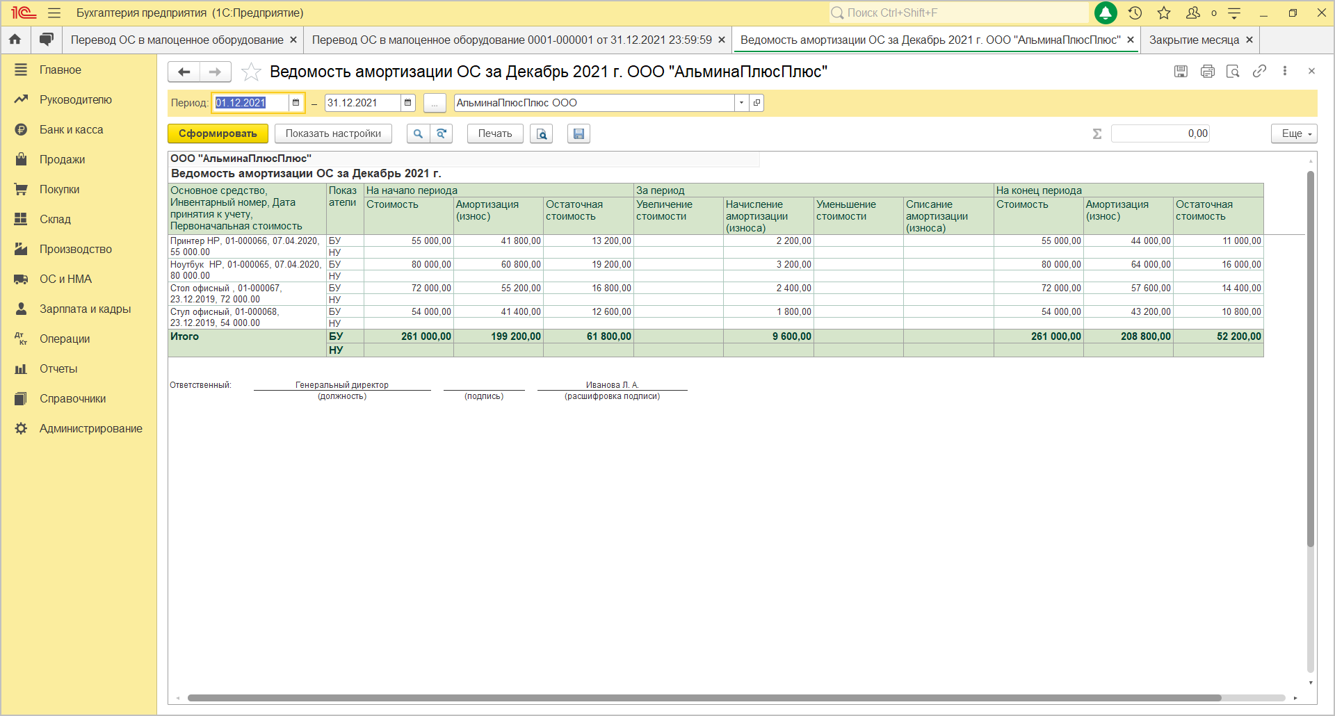Image resolution: width=1335 pixels, height=716 pixels.
Task: Close the Закрытие месяца tab
Action: 1249,40
